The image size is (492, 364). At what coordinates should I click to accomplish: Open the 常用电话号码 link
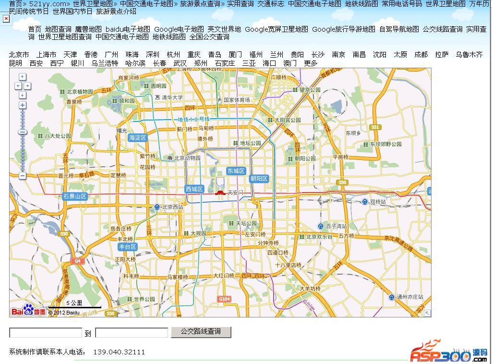coord(402,4)
